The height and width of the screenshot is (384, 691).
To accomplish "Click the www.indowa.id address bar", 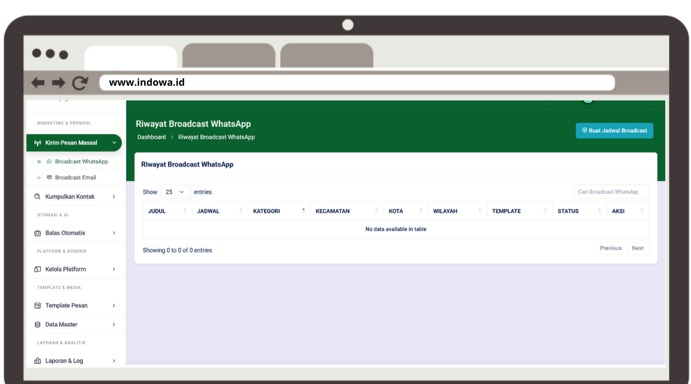I will pyautogui.click(x=357, y=83).
